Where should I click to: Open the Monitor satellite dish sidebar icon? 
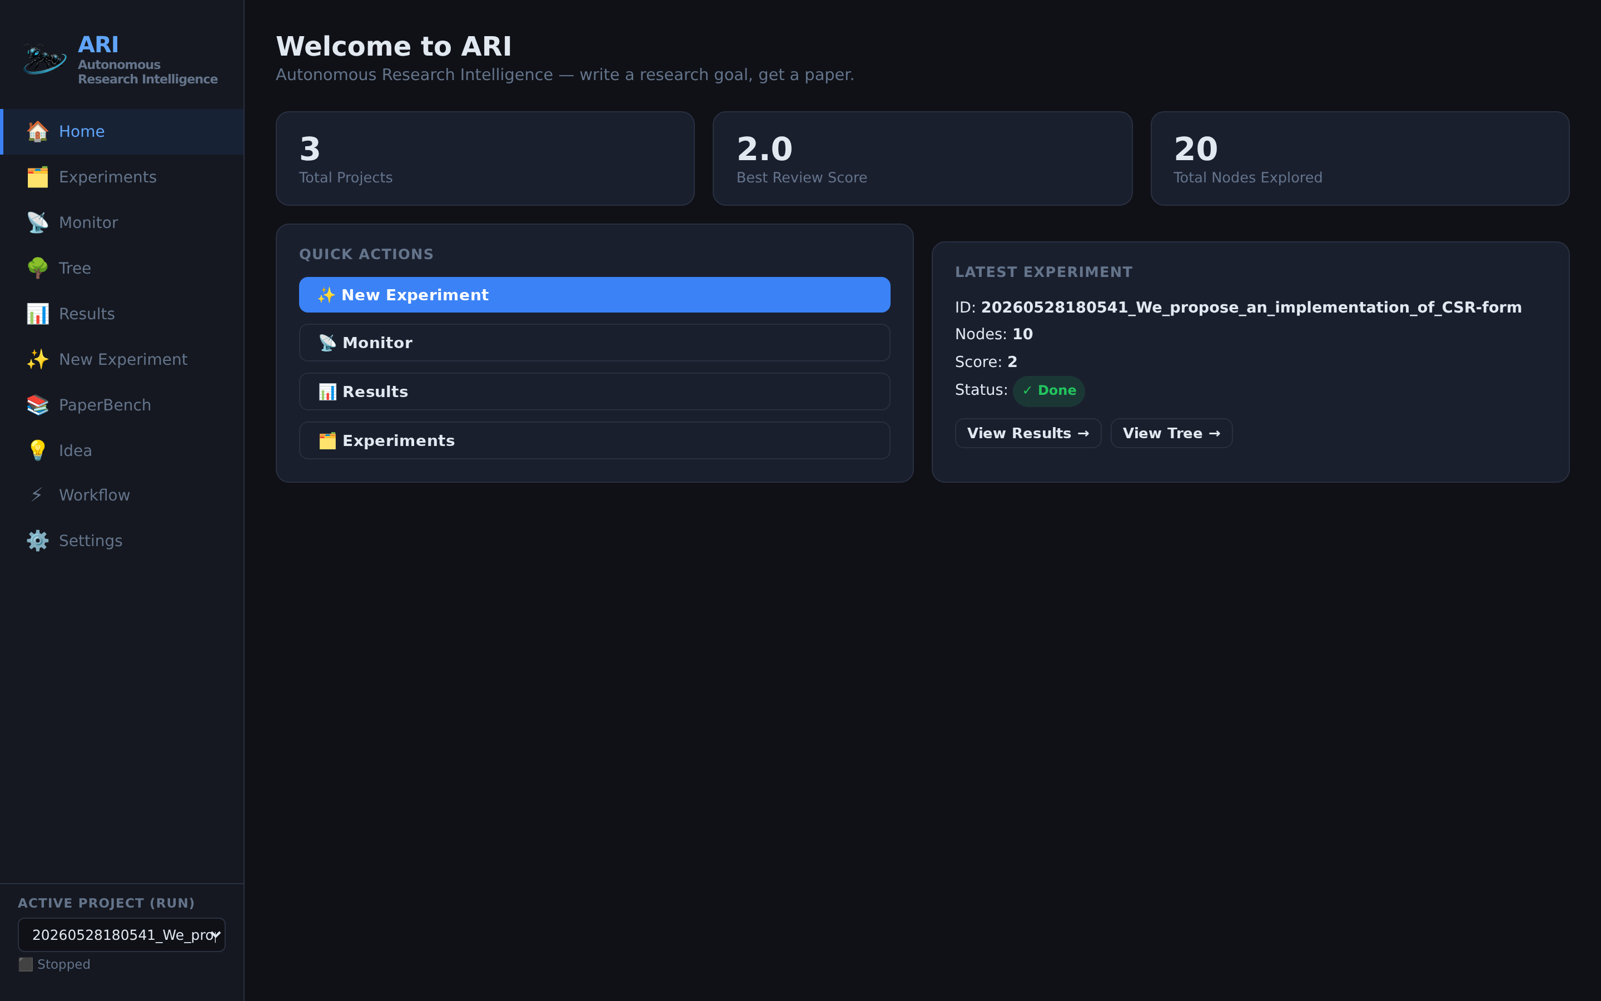[x=38, y=222]
